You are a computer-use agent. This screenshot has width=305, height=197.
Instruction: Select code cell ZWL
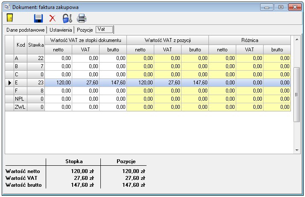[21, 107]
